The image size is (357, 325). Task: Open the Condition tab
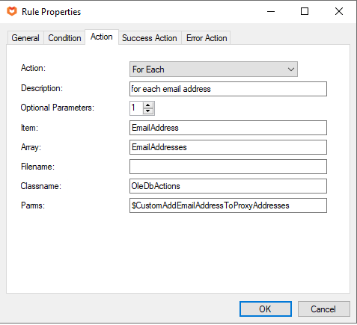pos(64,38)
